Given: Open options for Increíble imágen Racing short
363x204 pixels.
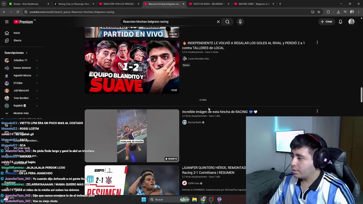Looking at the screenshot, I should (317, 111).
